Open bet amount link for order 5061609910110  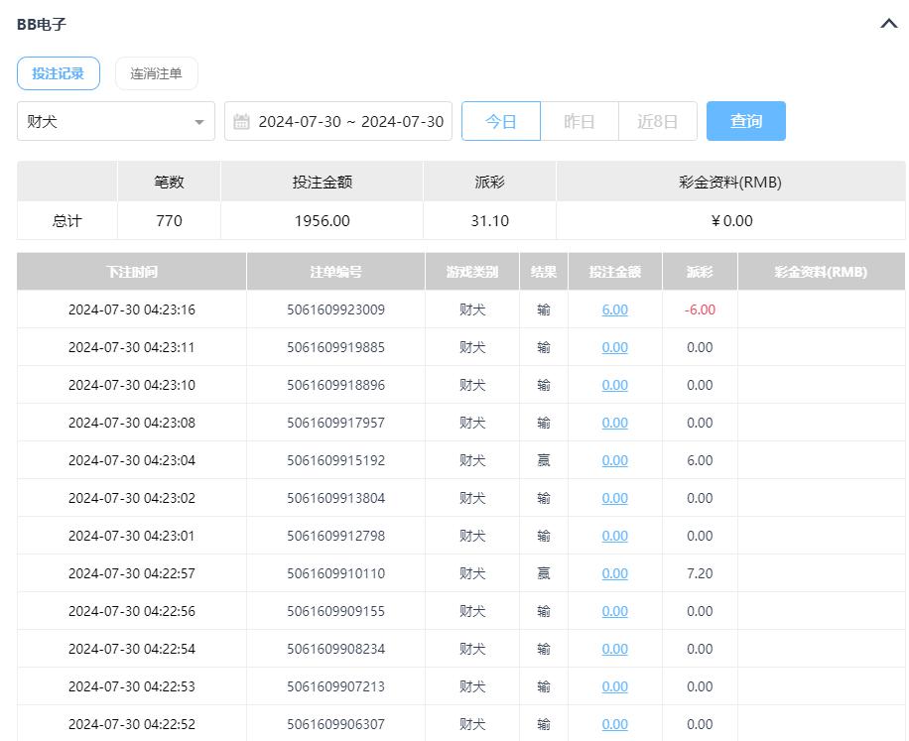coord(614,573)
